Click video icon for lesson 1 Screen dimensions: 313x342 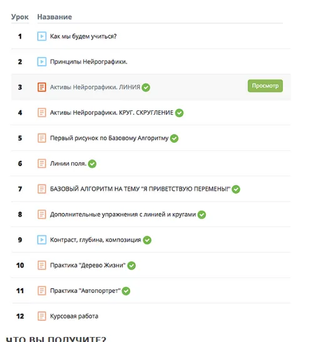click(x=42, y=36)
